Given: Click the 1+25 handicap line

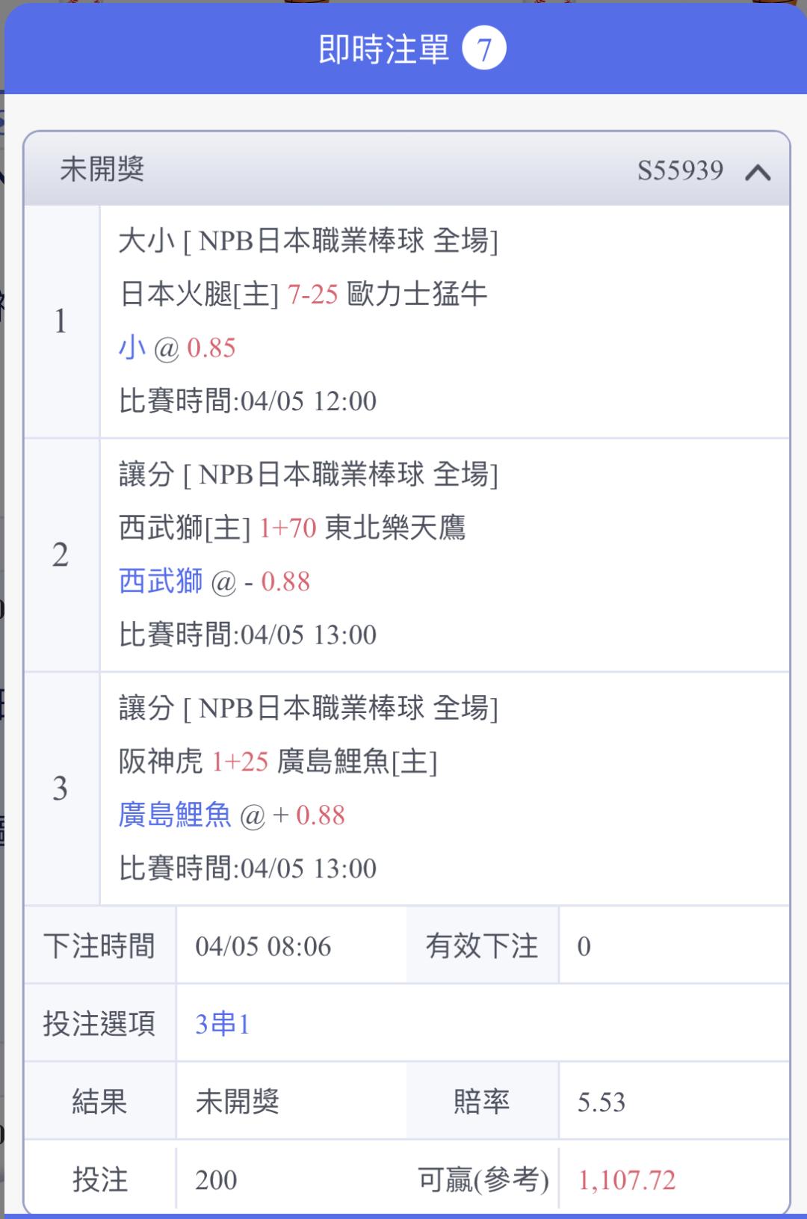Looking at the screenshot, I should click(240, 762).
